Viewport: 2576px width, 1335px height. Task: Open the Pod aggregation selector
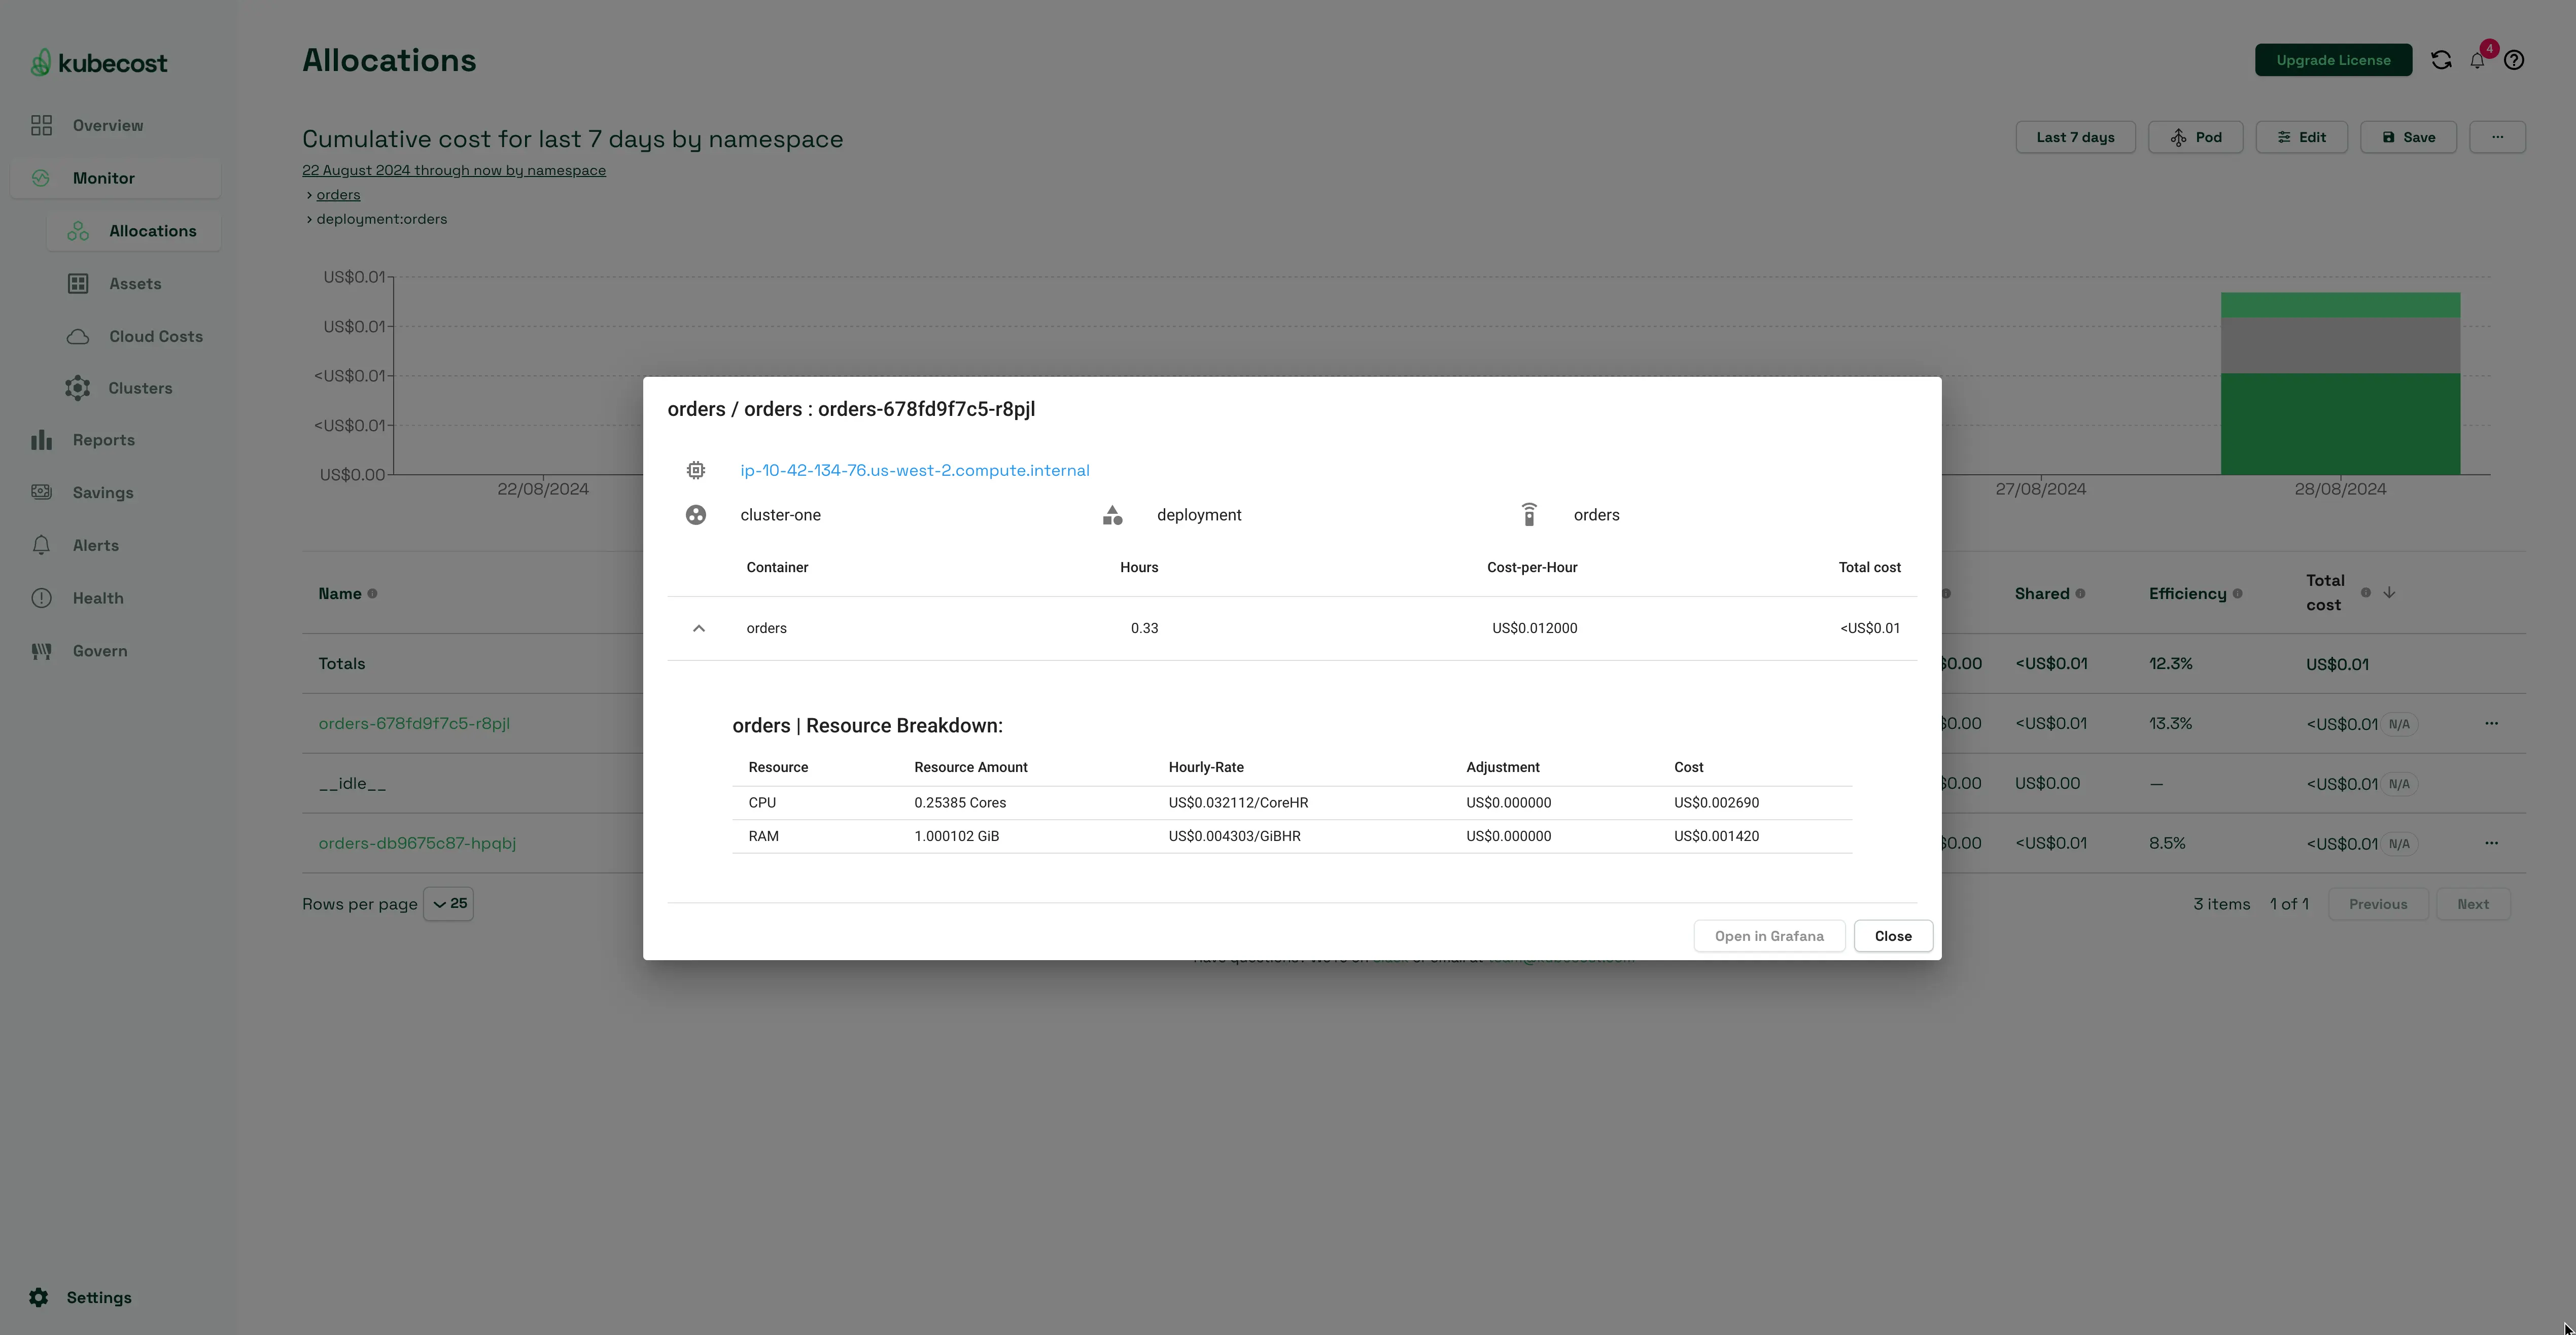tap(2195, 137)
